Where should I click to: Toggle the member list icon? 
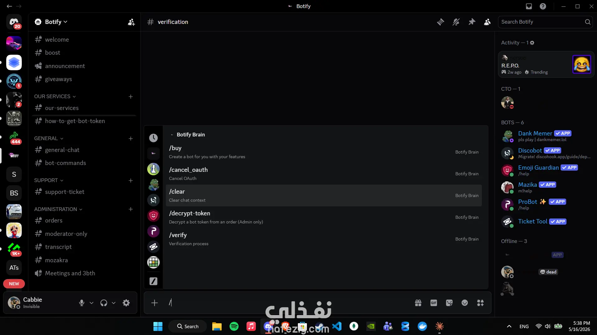[487, 22]
